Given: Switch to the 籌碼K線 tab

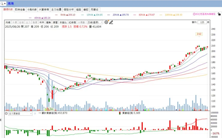Looking at the screenshot, I should pos(8,10).
